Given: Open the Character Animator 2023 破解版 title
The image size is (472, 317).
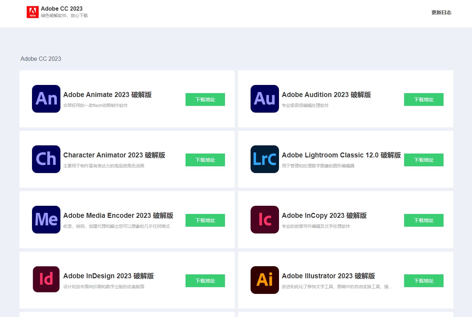Looking at the screenshot, I should pyautogui.click(x=114, y=155).
